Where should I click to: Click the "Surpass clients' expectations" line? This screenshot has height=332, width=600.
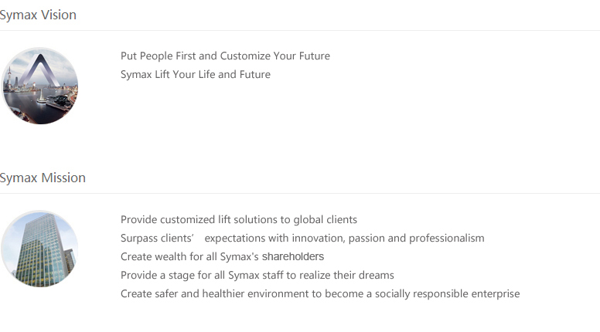pos(302,238)
